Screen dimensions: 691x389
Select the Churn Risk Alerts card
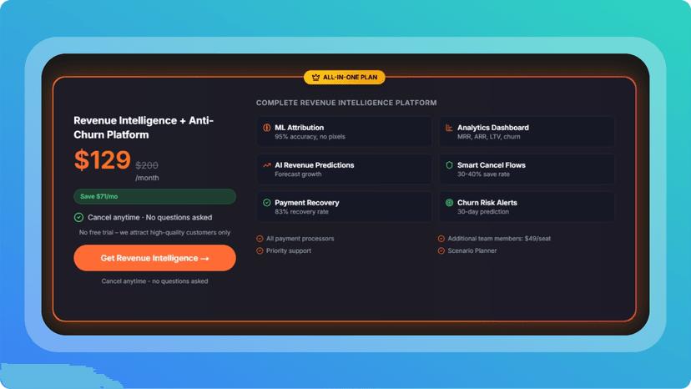[527, 206]
